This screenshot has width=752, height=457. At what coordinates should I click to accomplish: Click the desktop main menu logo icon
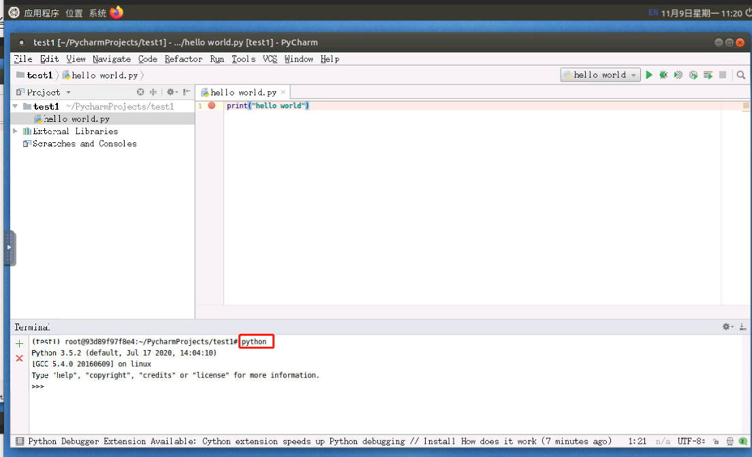point(14,12)
